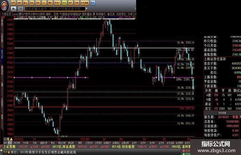The width and height of the screenshot is (241, 155).
Task: Click the 日线 period label at the chart bottom
Action: 7,139
